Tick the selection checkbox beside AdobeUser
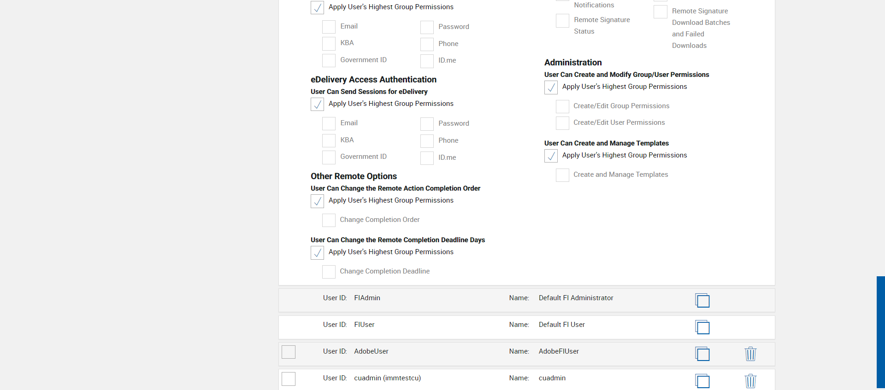The width and height of the screenshot is (885, 390). coord(289,352)
